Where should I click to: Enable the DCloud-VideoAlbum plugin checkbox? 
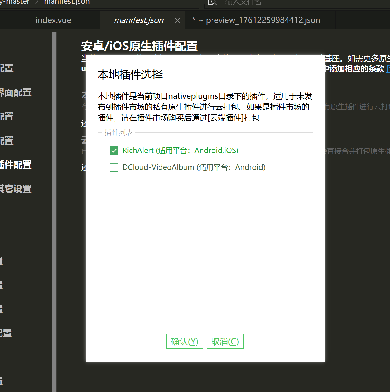point(114,167)
